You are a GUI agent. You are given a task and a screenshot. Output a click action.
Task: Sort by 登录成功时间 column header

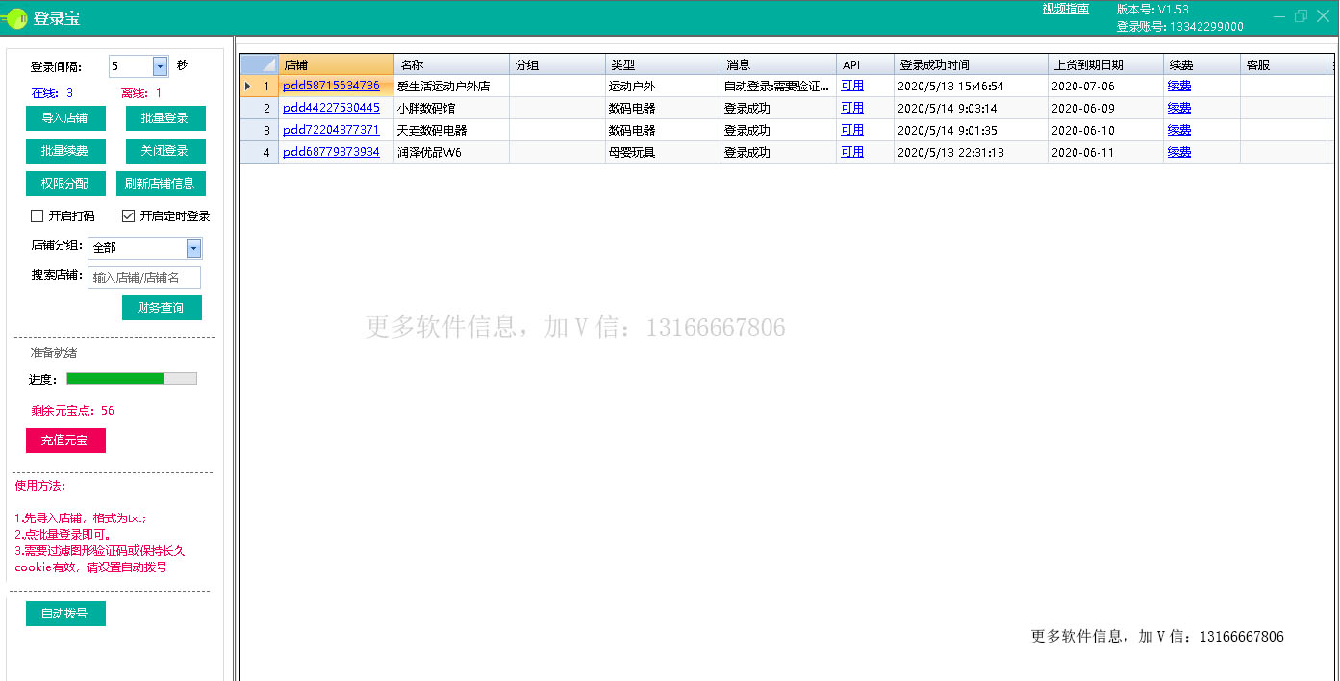point(971,64)
